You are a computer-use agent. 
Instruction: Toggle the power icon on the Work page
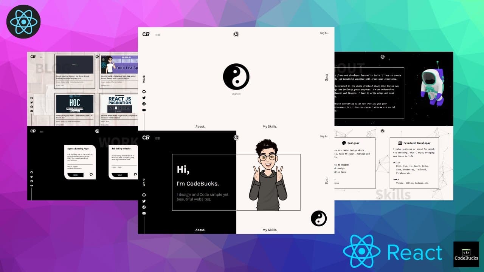[98, 131]
